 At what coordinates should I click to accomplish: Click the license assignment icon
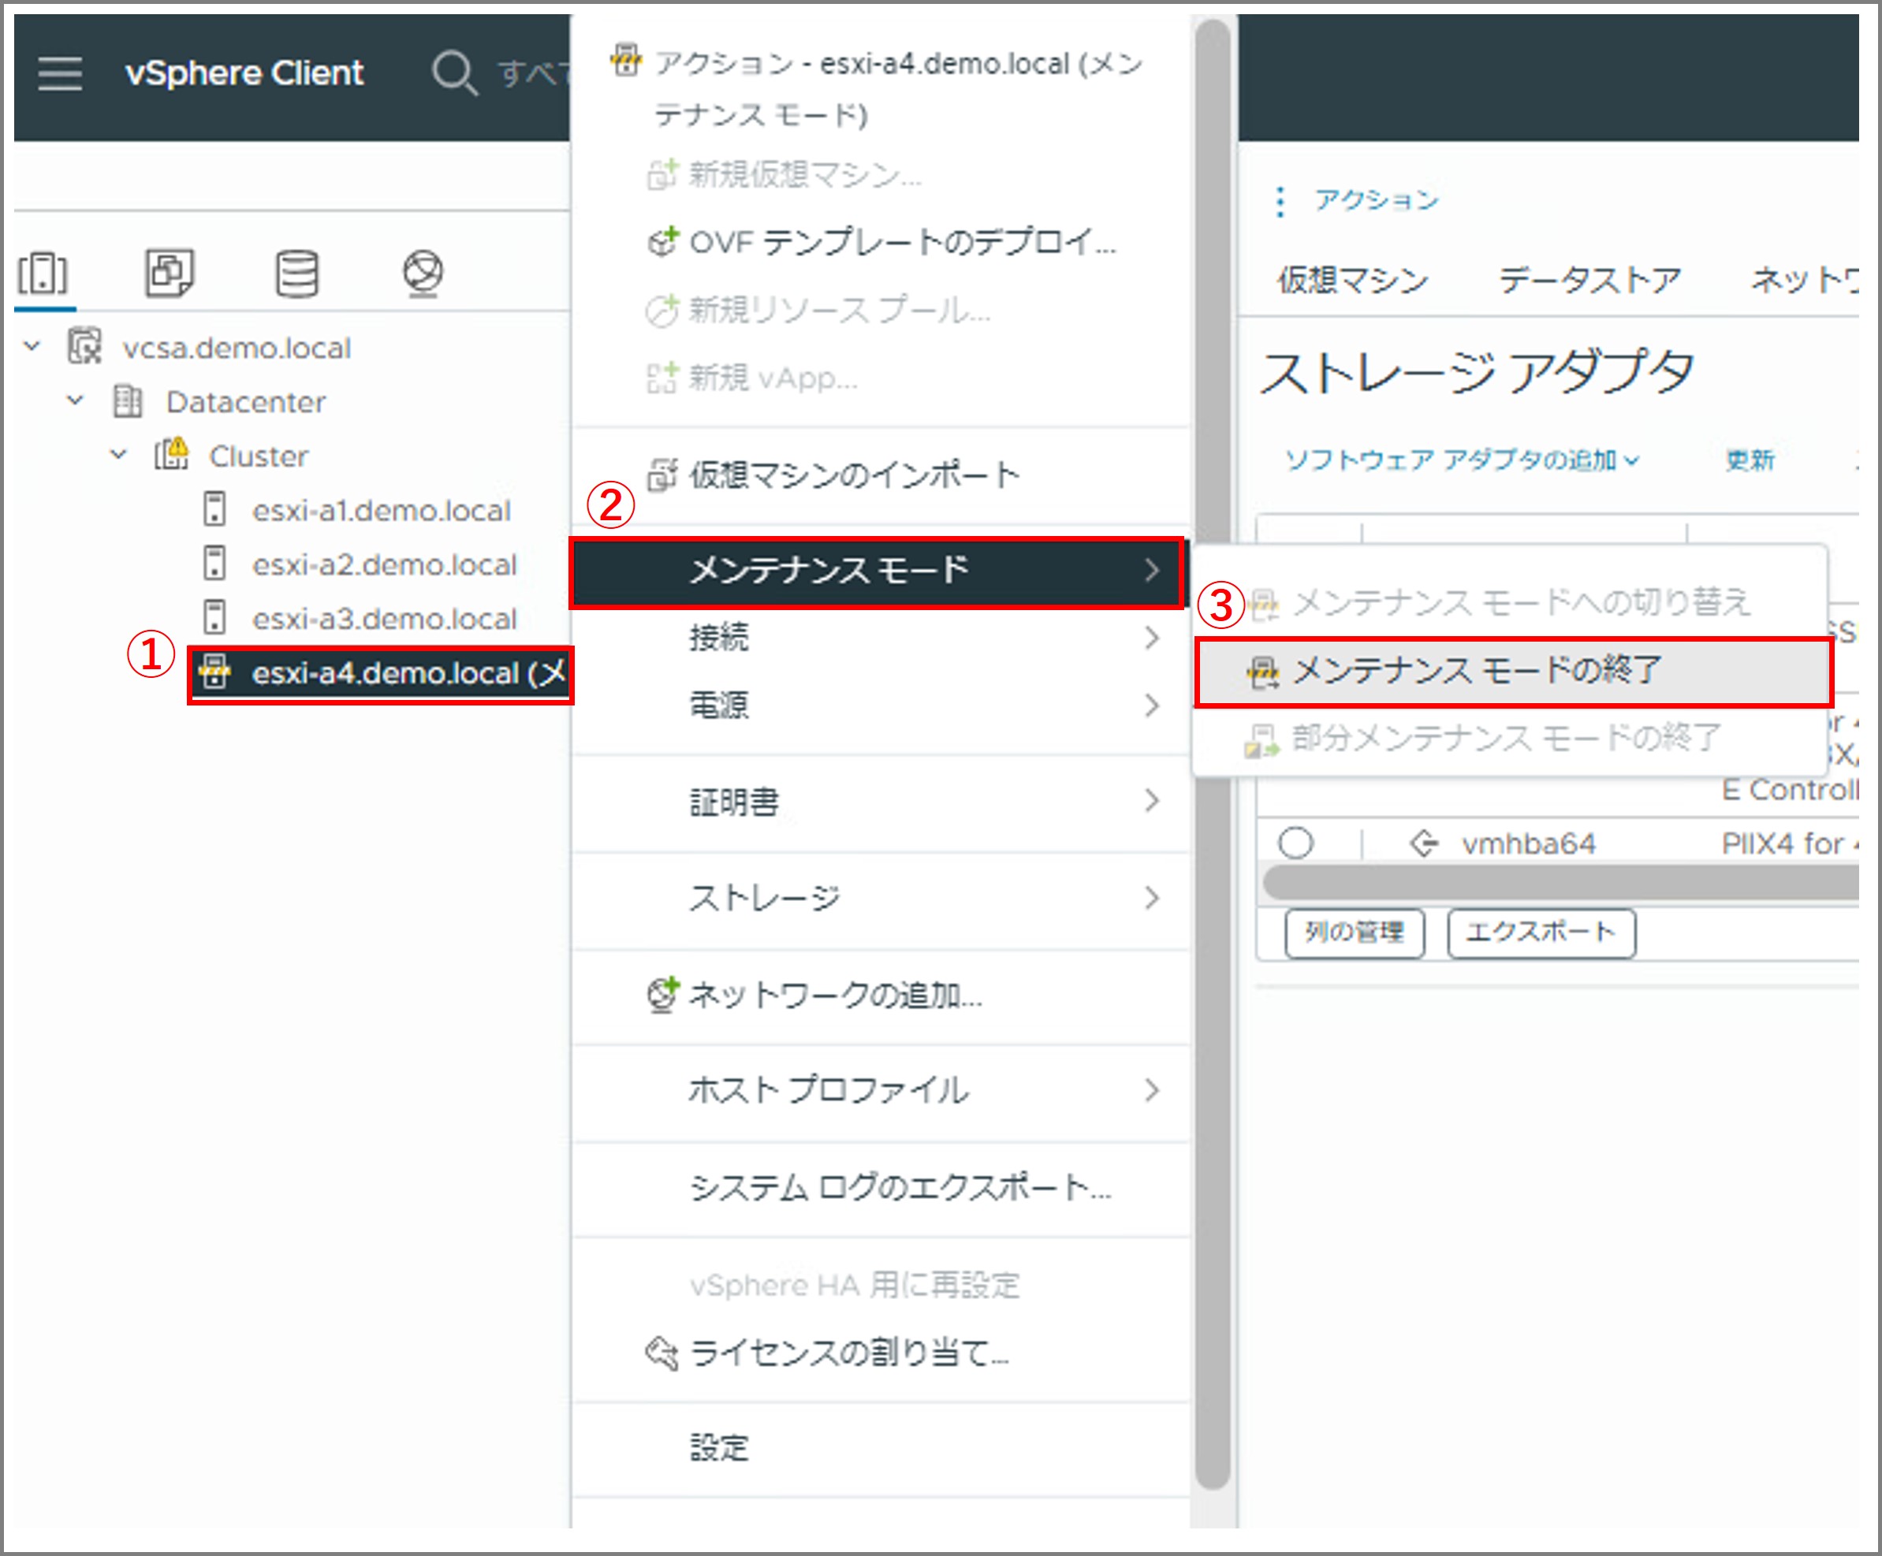click(662, 1352)
